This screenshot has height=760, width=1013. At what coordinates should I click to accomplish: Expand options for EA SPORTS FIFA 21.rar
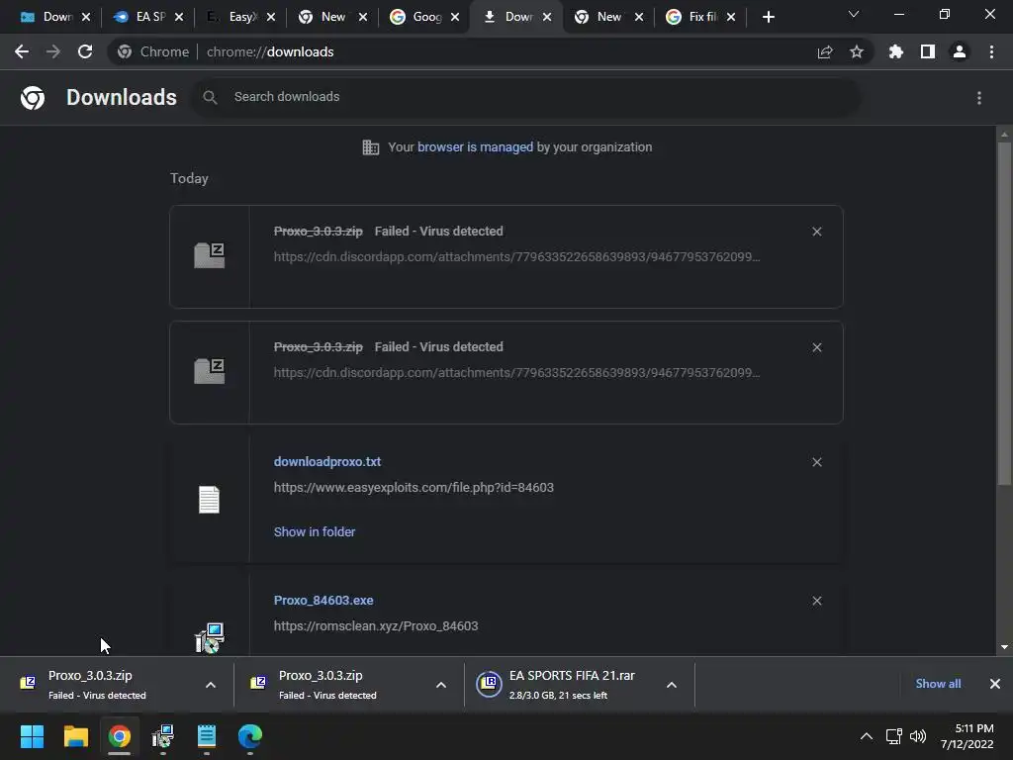(x=672, y=685)
